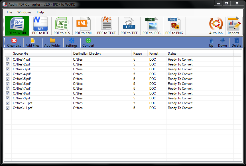Click the Source File column header
246x166 pixels.
[x=41, y=54]
